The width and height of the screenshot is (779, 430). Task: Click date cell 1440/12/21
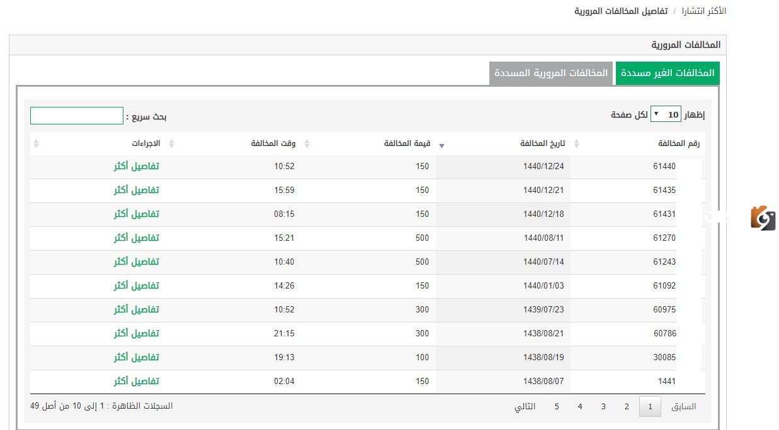coord(543,190)
